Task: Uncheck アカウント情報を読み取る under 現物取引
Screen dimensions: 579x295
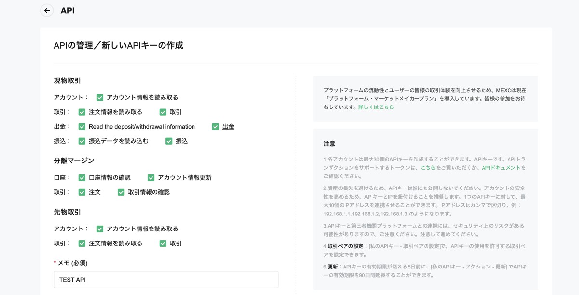Action: point(100,97)
